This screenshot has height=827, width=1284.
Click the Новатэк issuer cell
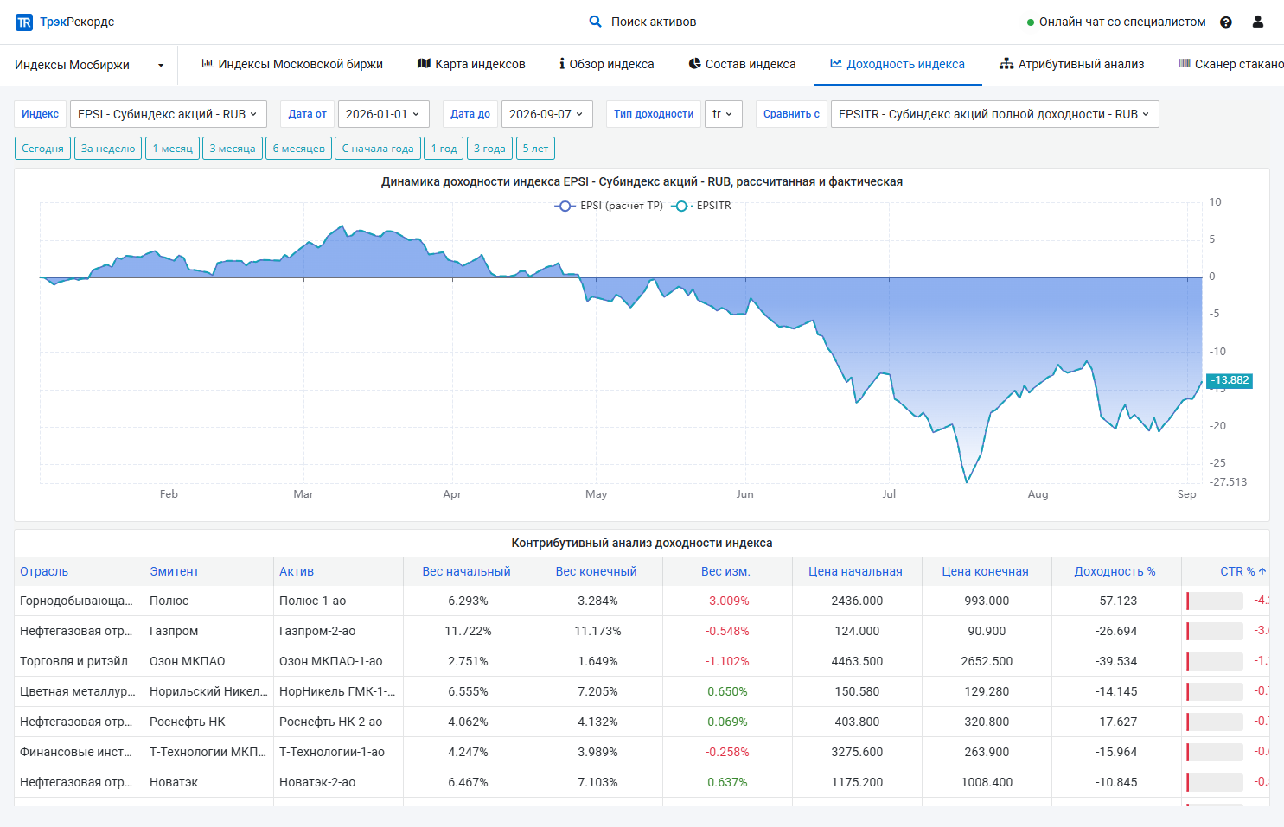pyautogui.click(x=208, y=782)
